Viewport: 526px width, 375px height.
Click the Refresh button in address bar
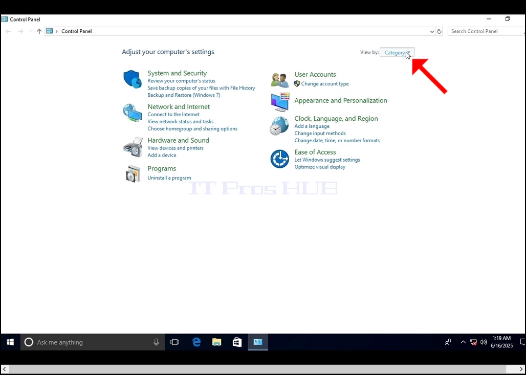point(439,31)
